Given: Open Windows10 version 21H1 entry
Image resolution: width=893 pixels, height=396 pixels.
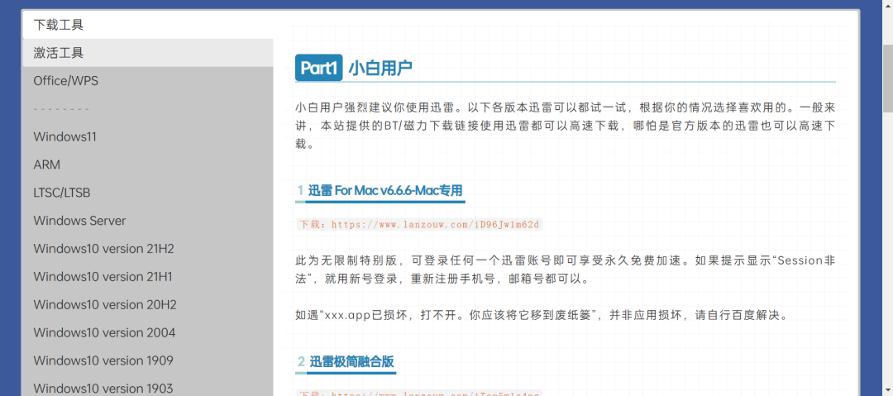Looking at the screenshot, I should coord(148,276).
